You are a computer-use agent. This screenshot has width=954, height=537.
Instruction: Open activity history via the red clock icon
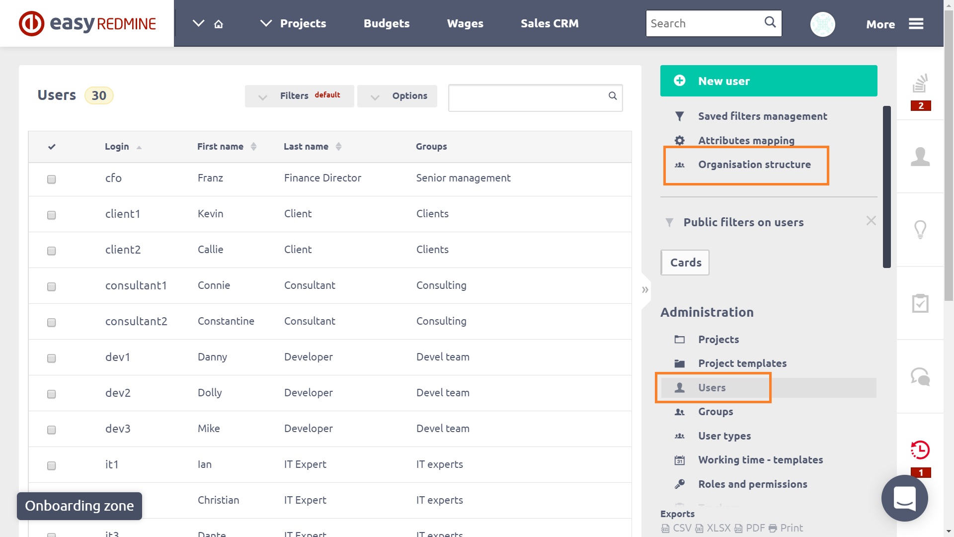click(x=920, y=450)
